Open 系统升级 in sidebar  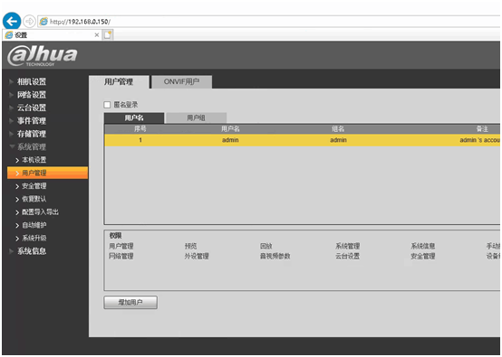coord(34,239)
